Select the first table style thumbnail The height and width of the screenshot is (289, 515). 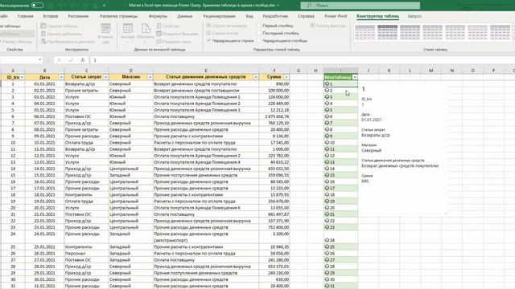point(365,32)
